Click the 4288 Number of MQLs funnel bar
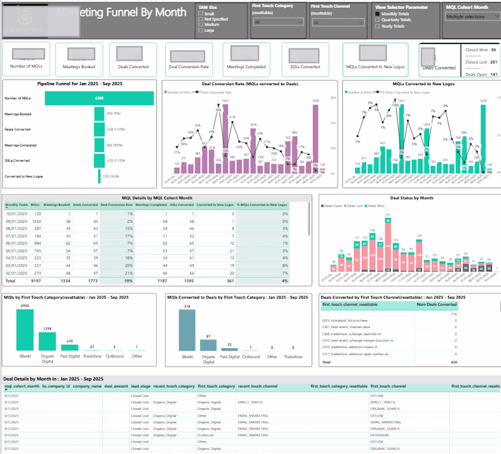Viewport: 501px width, 454px height. point(99,98)
